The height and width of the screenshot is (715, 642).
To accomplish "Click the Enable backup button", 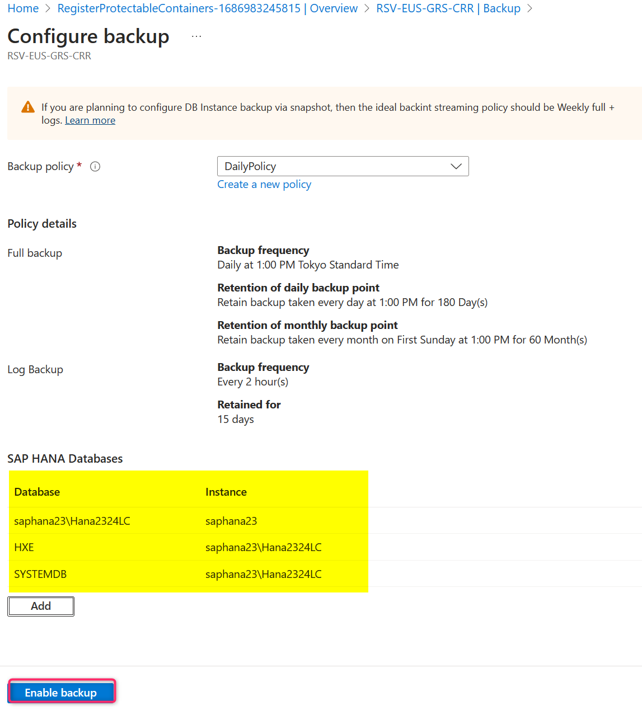I will coord(61,693).
